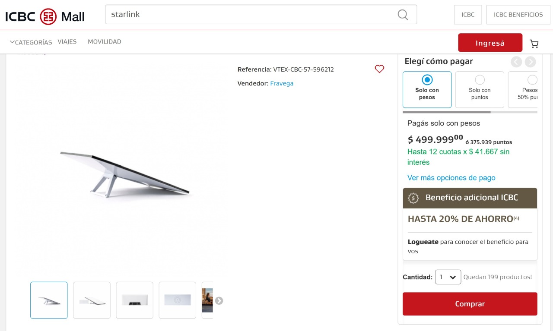Open the Viajes menu item
The height and width of the screenshot is (331, 553).
67,42
